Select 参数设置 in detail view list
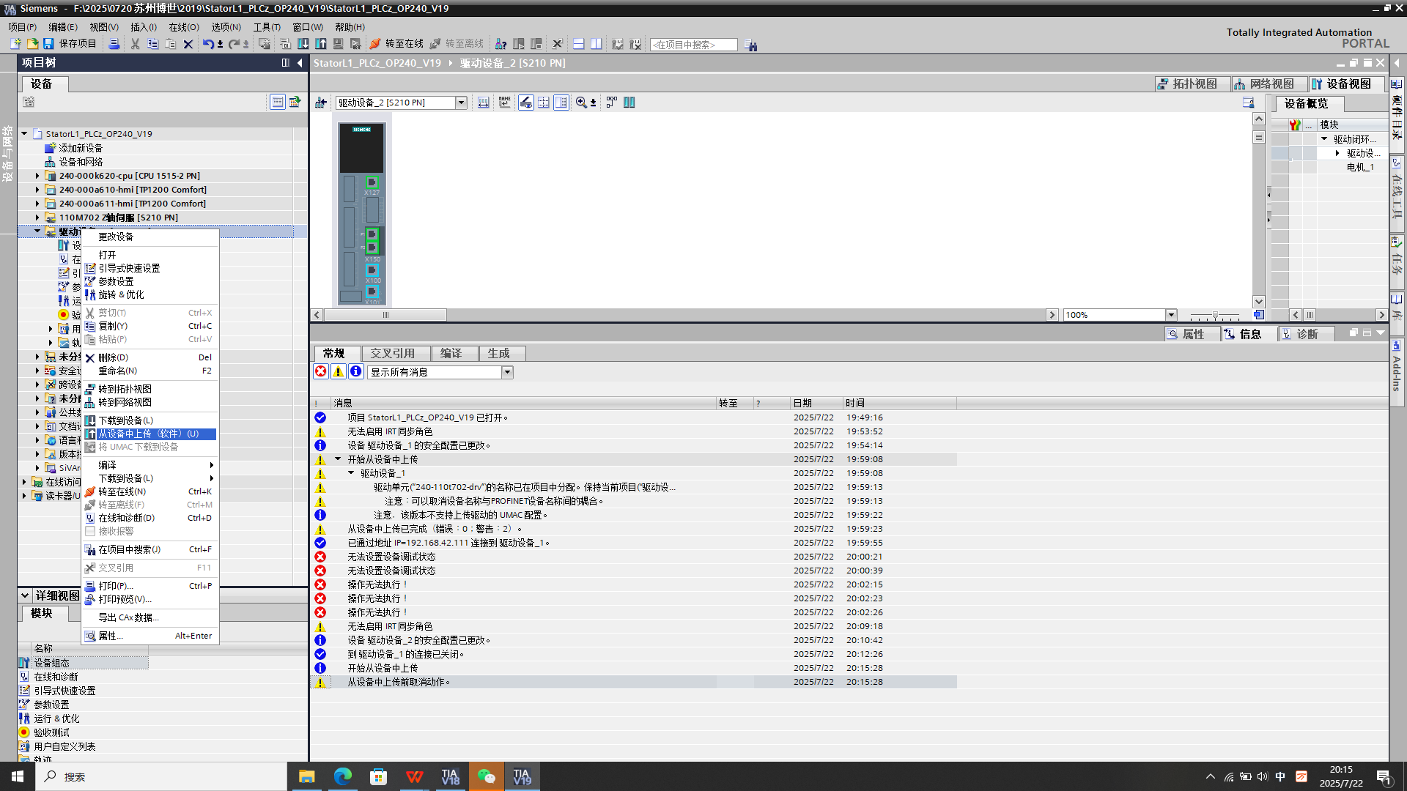 pos(51,705)
